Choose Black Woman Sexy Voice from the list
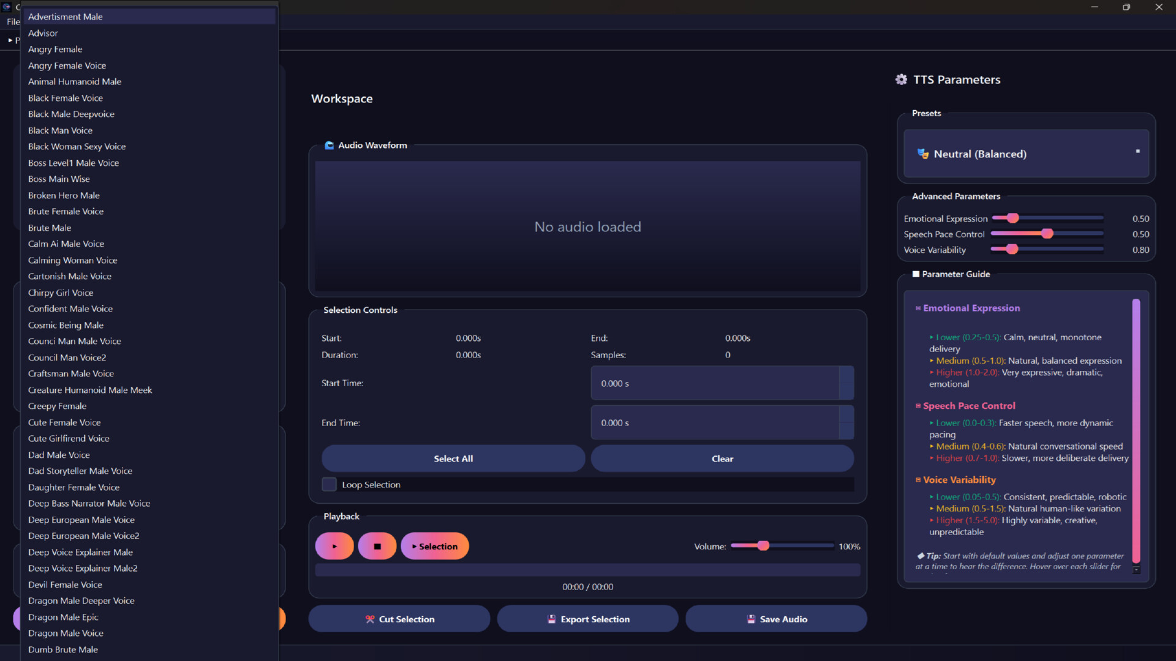The image size is (1176, 661). coord(77,146)
